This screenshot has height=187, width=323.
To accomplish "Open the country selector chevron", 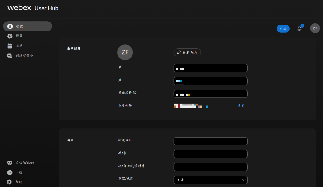I will click(x=244, y=180).
